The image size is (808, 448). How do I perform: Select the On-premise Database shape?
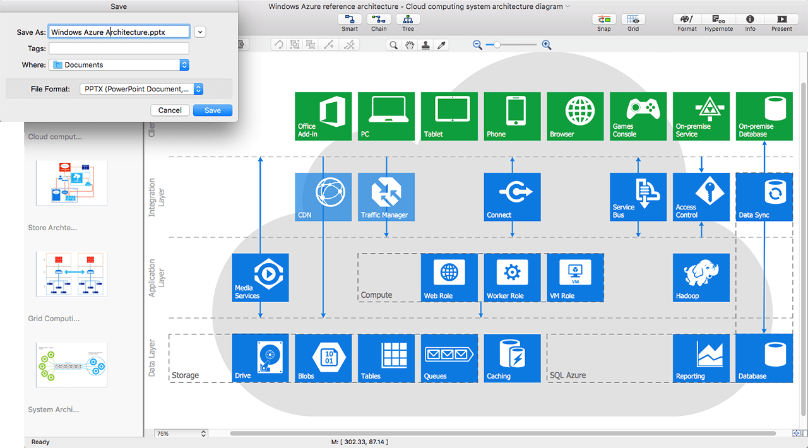point(764,116)
